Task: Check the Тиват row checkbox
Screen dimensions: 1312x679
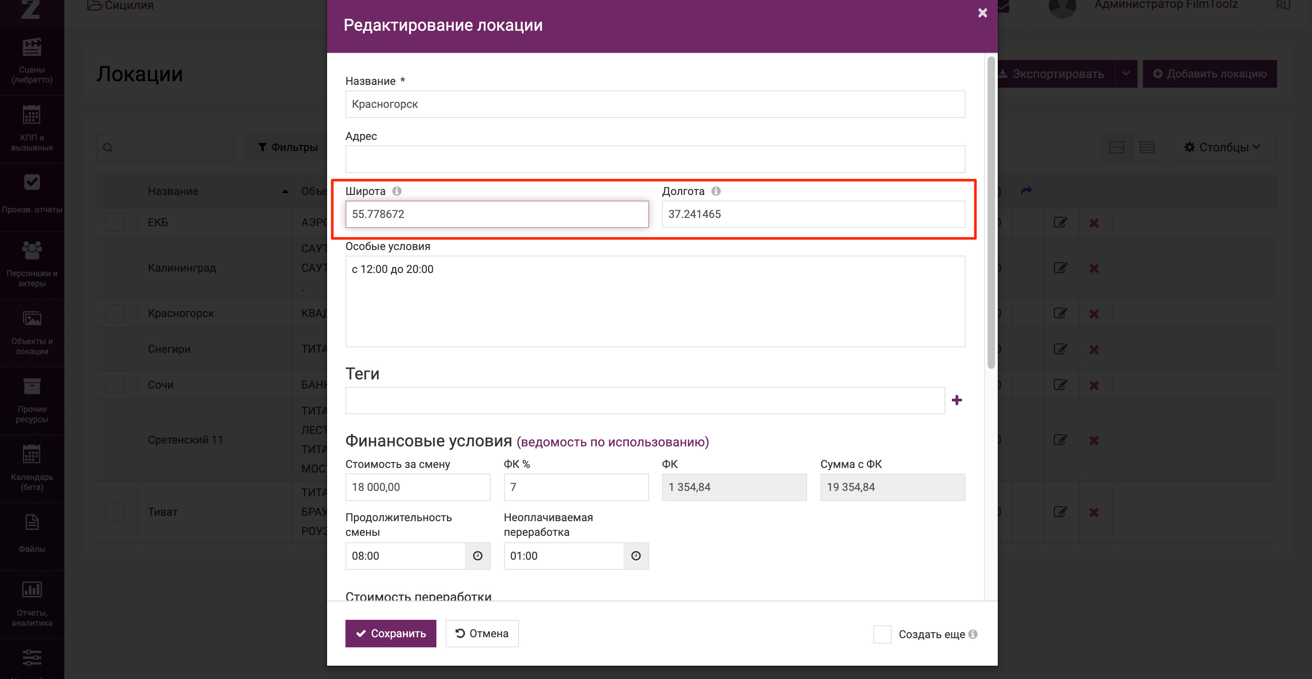Action: click(115, 512)
